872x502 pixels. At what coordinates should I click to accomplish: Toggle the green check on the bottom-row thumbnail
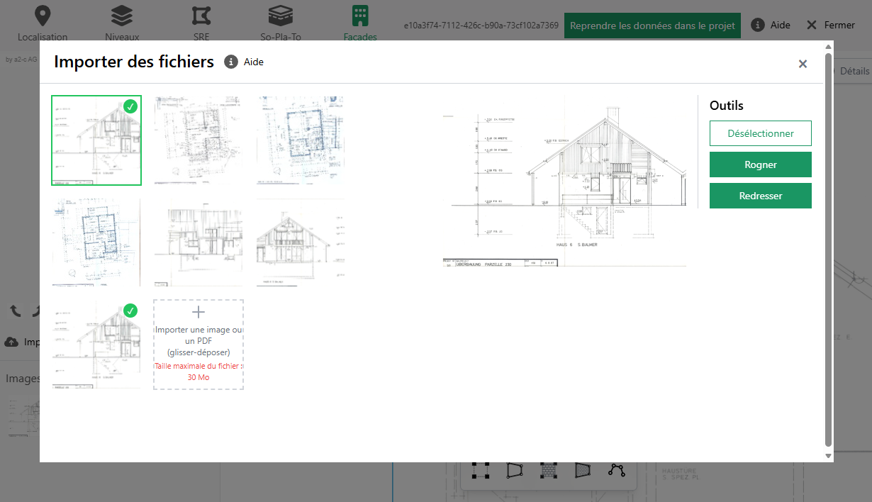[130, 311]
